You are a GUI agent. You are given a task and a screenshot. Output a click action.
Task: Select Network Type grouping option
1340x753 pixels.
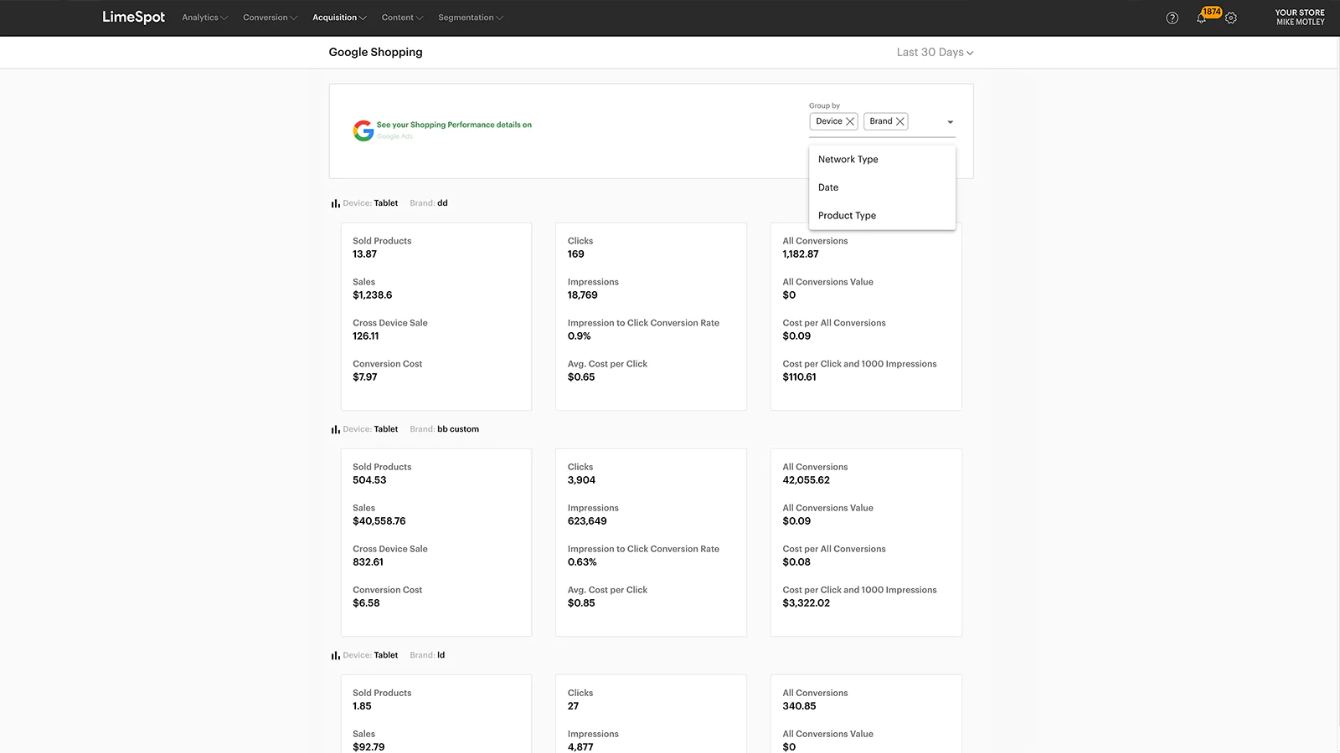848,159
